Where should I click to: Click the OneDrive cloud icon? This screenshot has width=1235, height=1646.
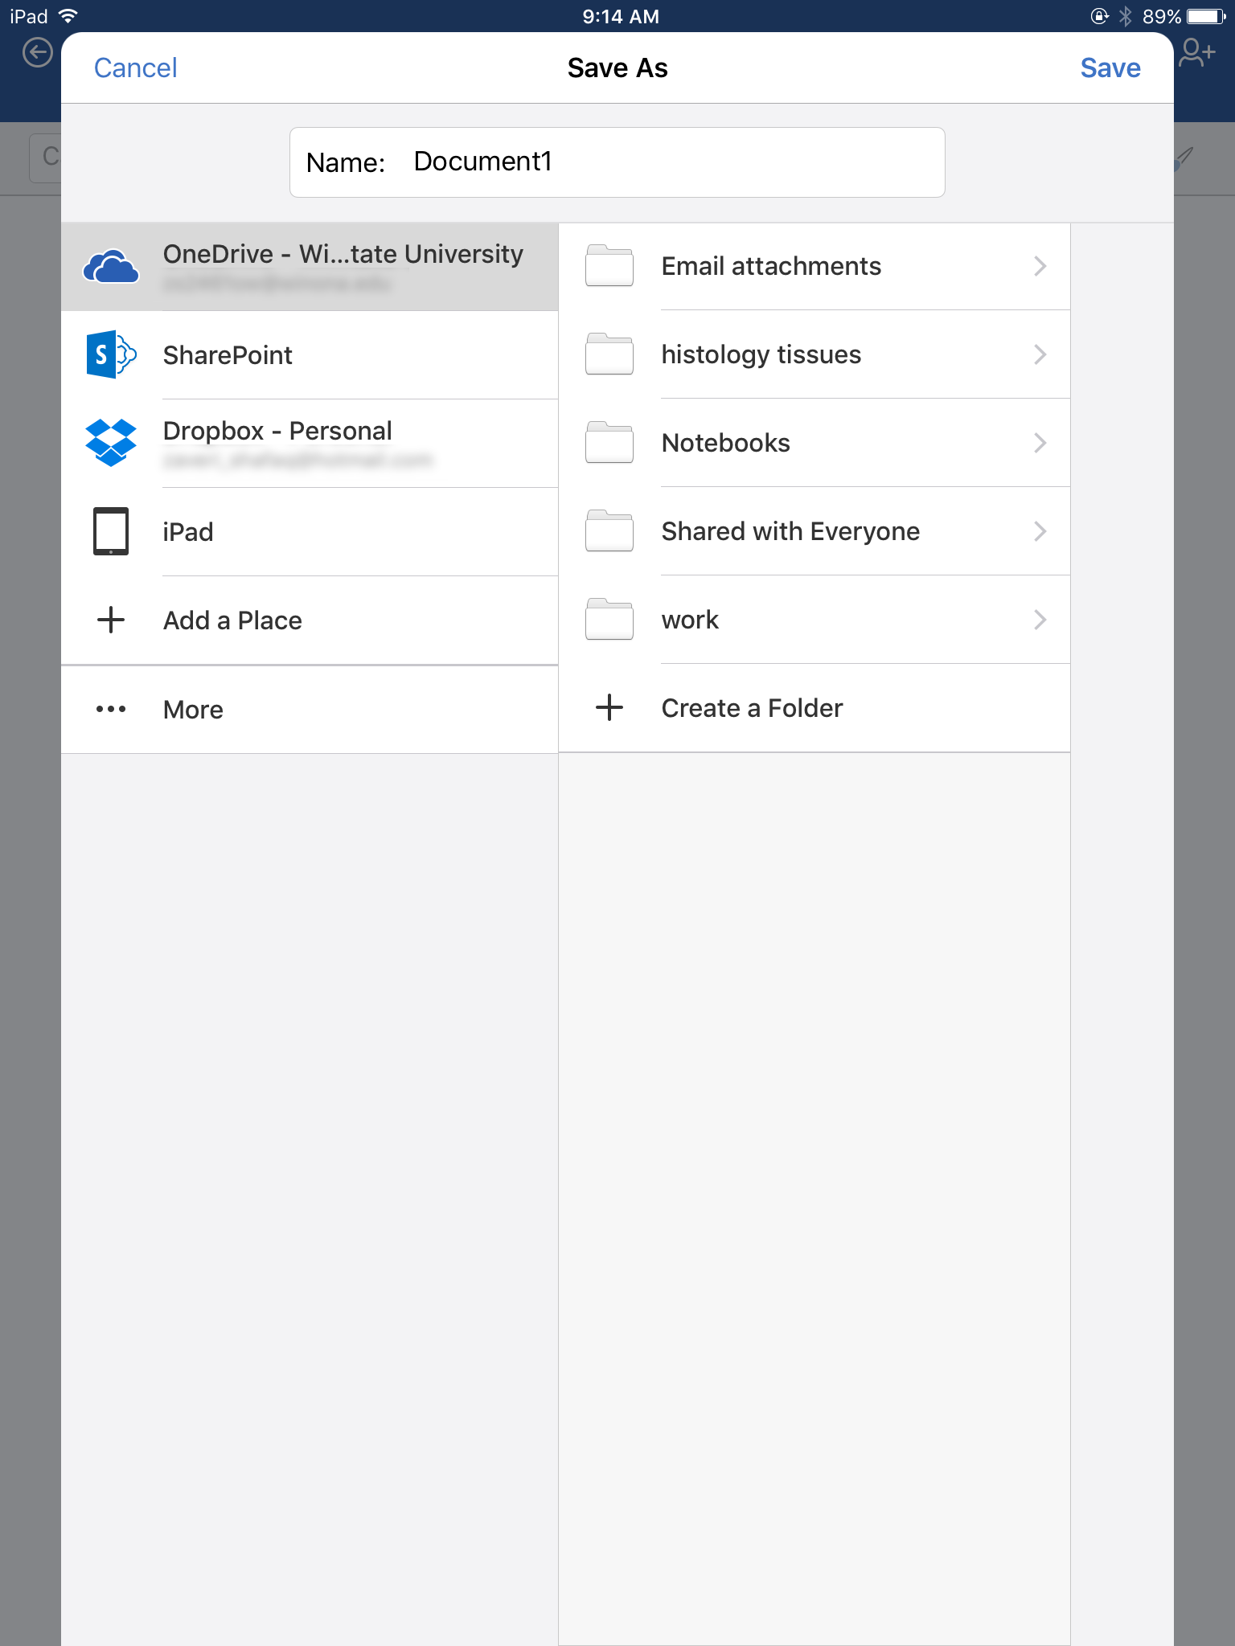pyautogui.click(x=111, y=267)
